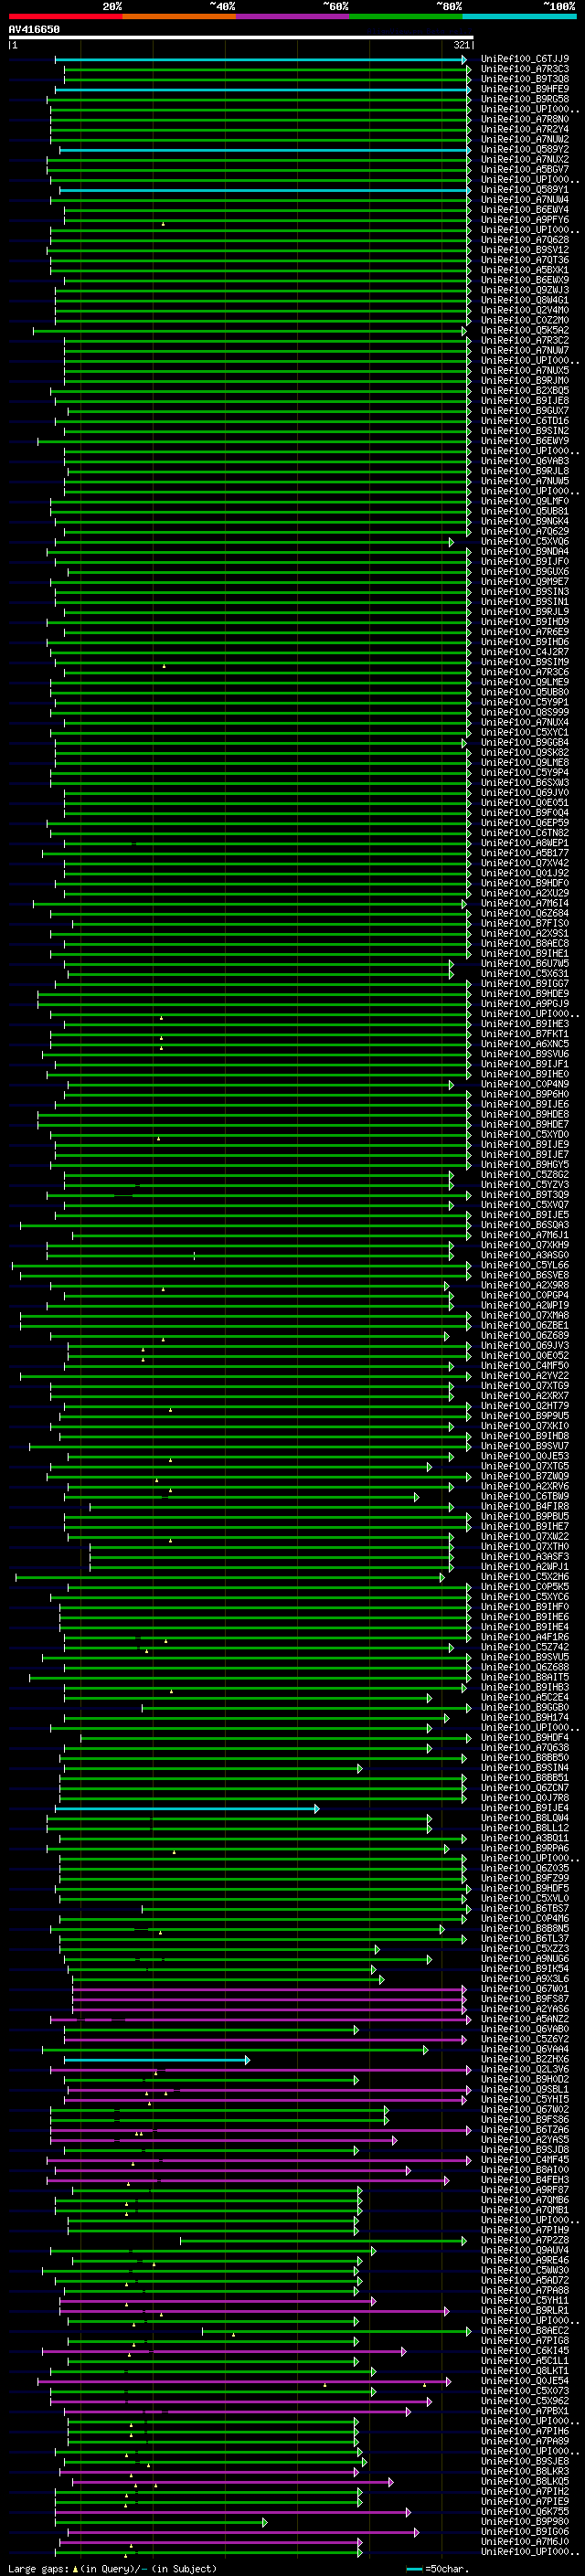The height and width of the screenshot is (2576, 585).
Task: Click the UniRef100_Q5K5A2 label
Action: coord(525,330)
